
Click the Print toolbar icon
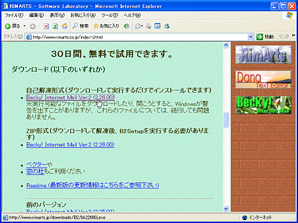pyautogui.click(x=148, y=26)
